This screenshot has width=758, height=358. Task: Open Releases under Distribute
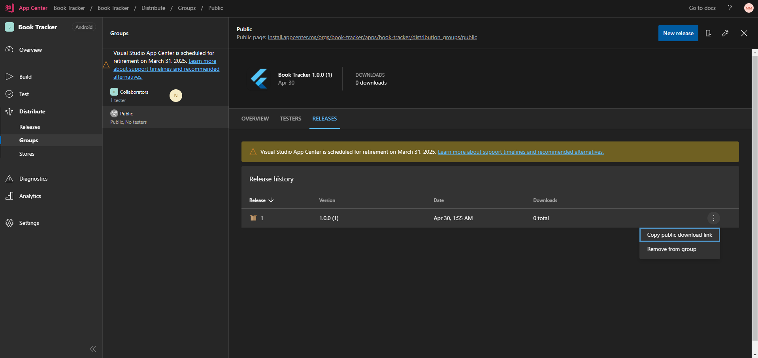[30, 127]
